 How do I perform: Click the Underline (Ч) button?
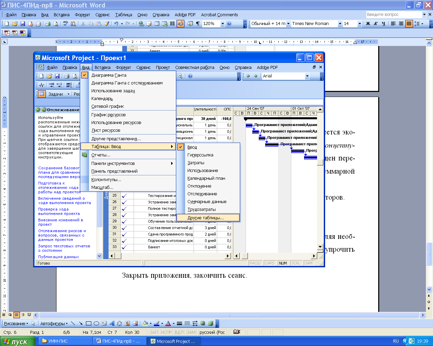pyautogui.click(x=384, y=24)
